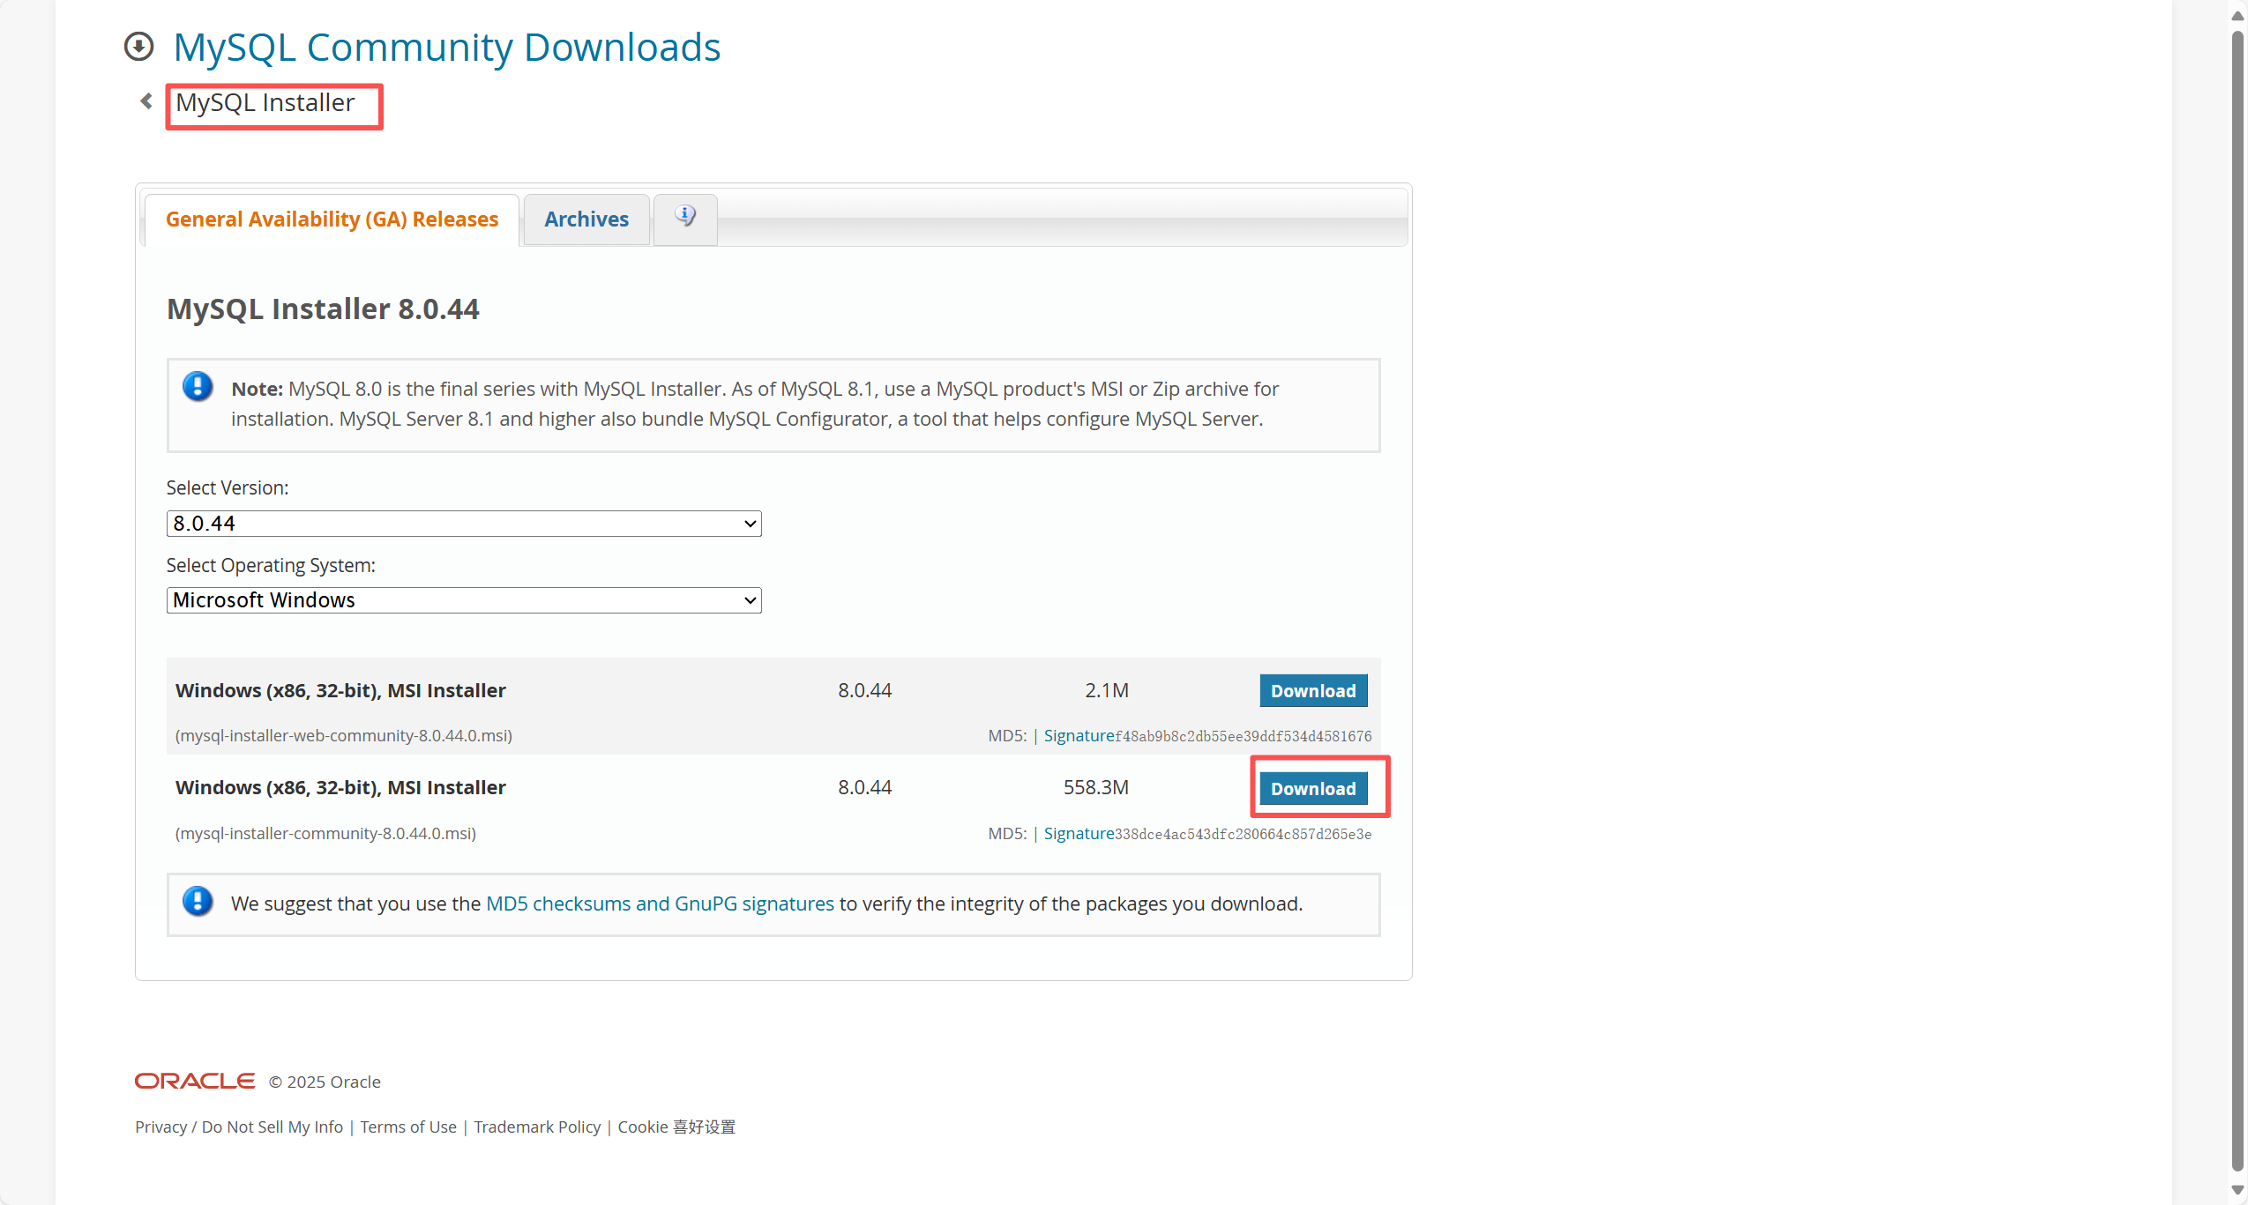The image size is (2248, 1205).
Task: Download the 2.1M web-community MSI installer
Action: point(1312,691)
